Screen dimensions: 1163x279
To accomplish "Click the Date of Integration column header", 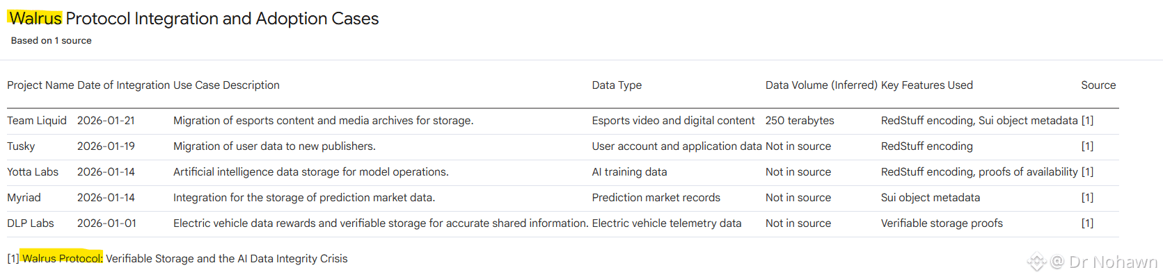I will [x=123, y=85].
